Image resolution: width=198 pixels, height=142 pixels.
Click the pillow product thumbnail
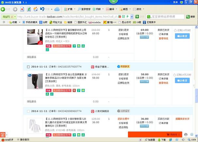point(35,37)
